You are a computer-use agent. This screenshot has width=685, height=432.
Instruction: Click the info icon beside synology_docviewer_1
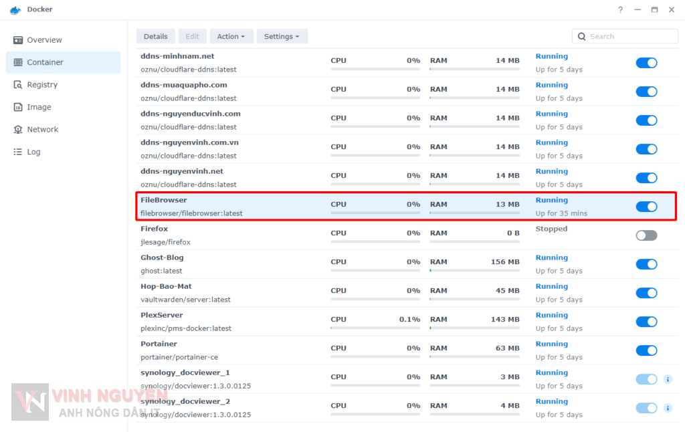668,379
